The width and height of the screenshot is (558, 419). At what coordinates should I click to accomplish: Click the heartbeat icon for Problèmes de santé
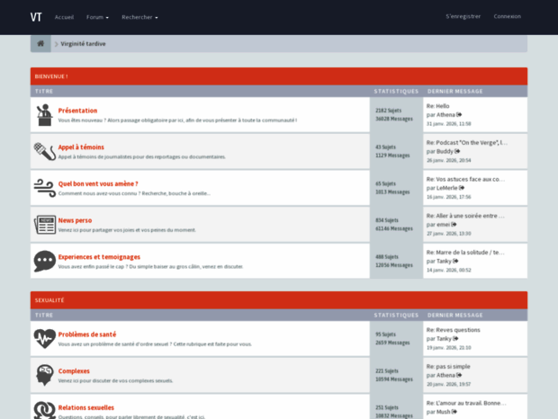pos(44,339)
